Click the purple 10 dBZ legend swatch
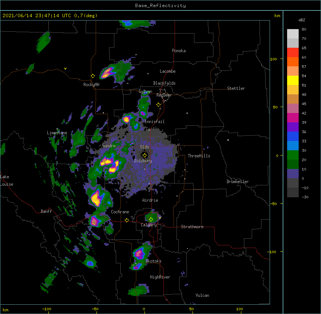The height and width of the screenshot is (314, 321). click(x=293, y=174)
